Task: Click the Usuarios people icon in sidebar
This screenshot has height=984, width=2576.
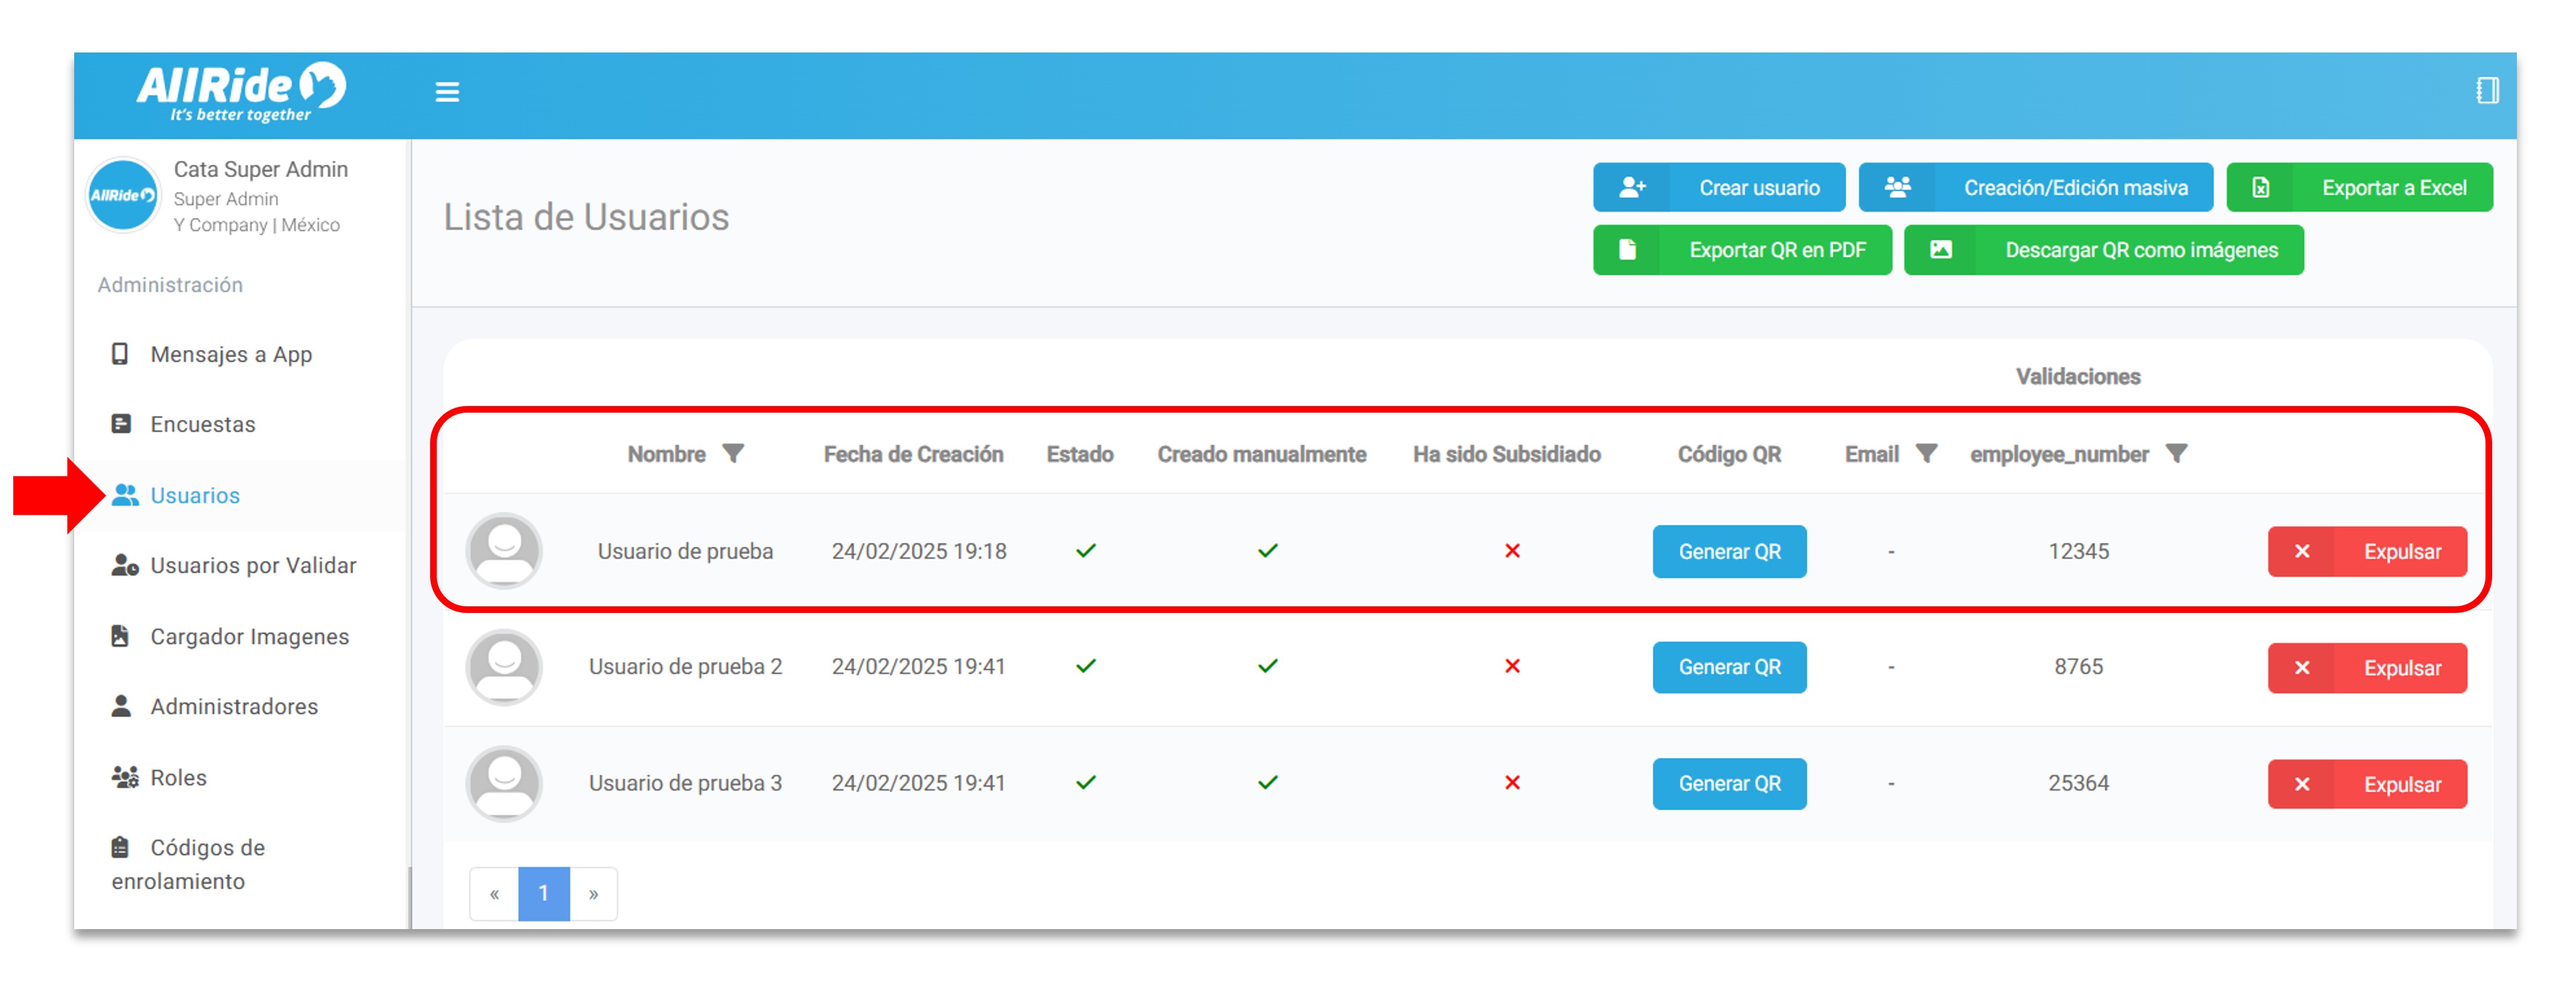Action: [125, 495]
